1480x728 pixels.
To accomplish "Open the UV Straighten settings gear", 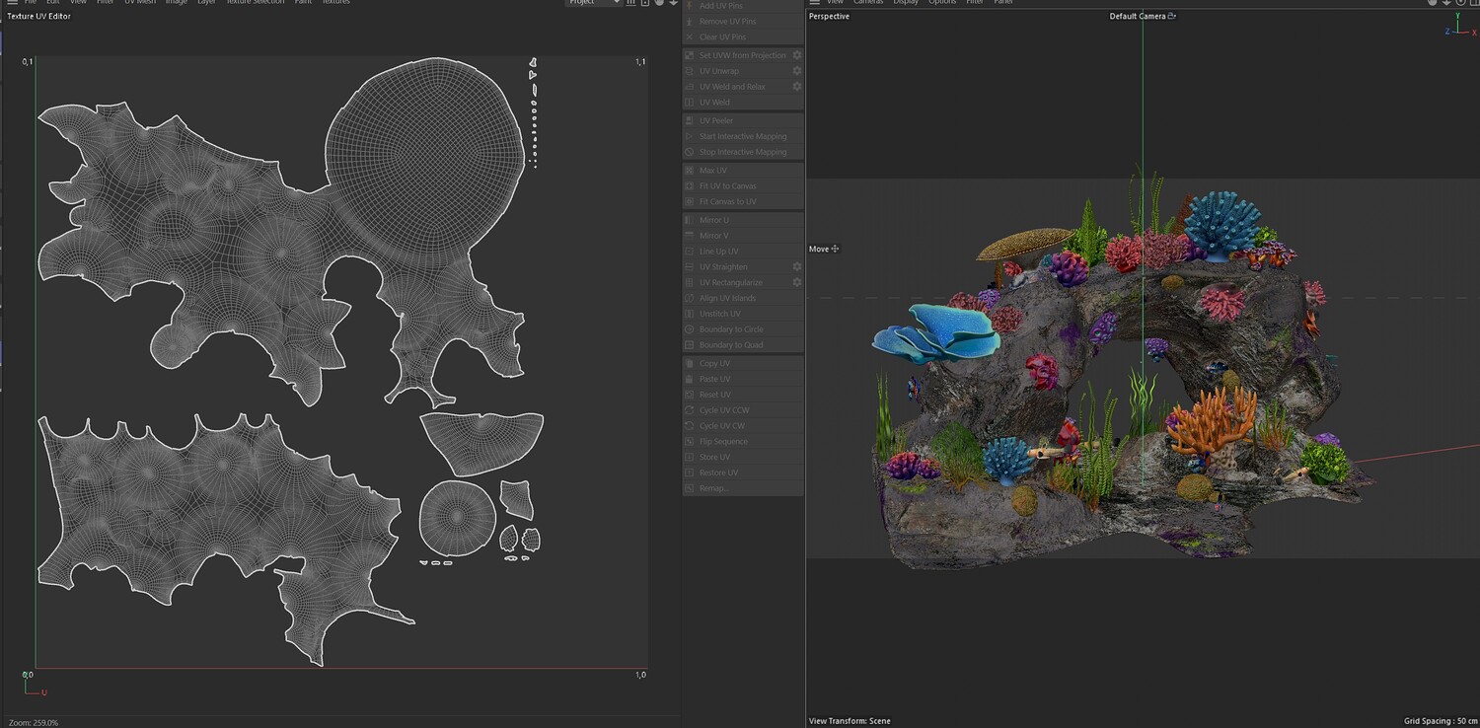I will coord(797,266).
